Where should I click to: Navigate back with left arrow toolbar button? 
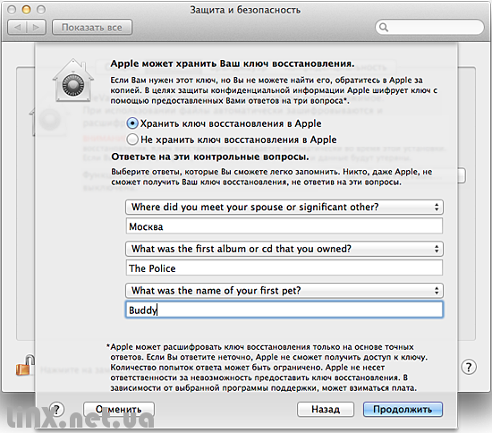(17, 28)
